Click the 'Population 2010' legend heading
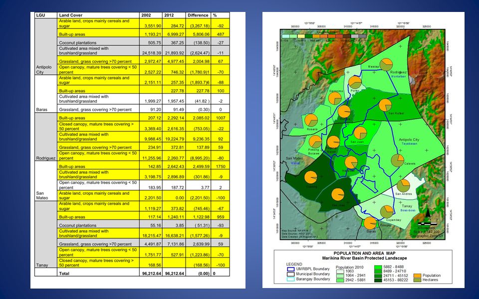Screen dimensions: 479x299 click(349, 267)
